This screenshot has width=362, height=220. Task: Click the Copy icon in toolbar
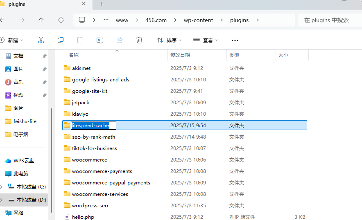[61, 40]
